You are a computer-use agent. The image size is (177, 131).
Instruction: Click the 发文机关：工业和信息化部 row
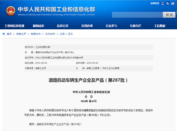click(x=89, y=47)
